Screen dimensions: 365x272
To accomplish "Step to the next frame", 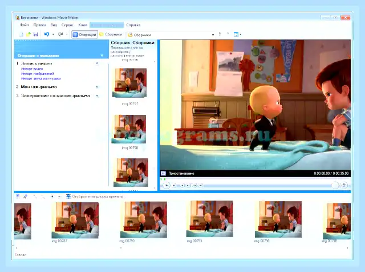I will point(194,186).
